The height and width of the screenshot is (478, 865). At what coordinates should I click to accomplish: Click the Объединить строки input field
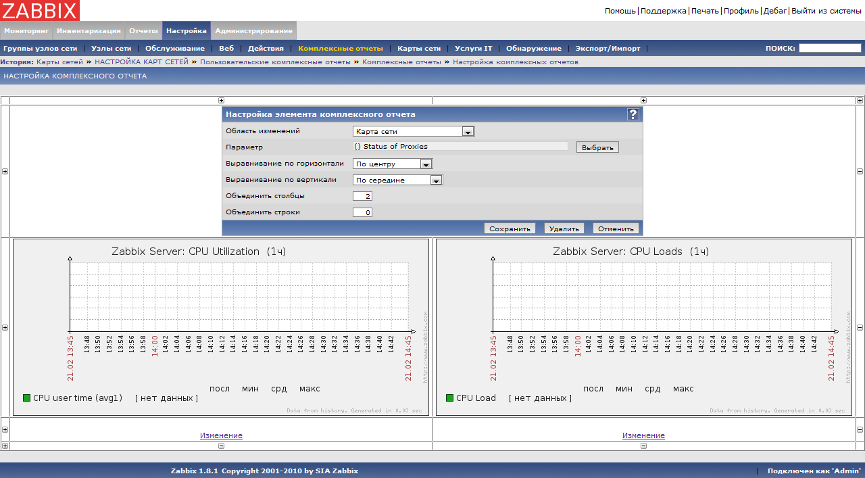(x=362, y=212)
